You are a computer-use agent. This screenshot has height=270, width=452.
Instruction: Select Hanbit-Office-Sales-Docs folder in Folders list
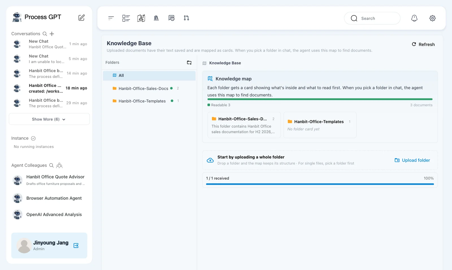149,88
